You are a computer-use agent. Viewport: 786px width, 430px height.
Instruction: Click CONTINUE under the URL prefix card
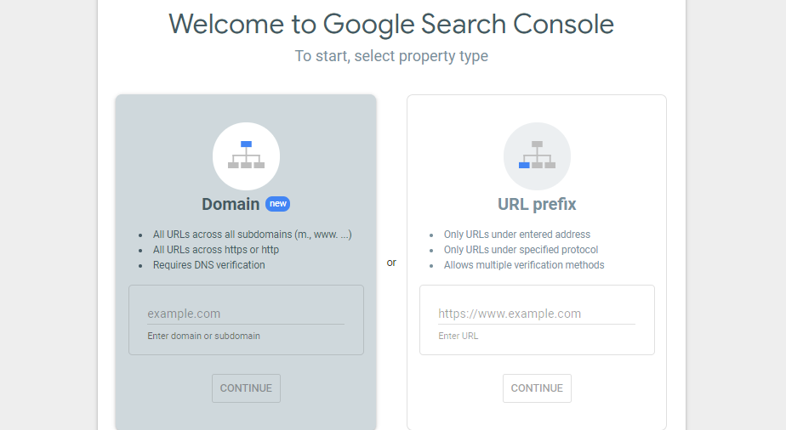point(537,388)
